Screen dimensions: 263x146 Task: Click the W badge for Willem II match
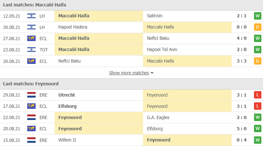click(x=258, y=140)
